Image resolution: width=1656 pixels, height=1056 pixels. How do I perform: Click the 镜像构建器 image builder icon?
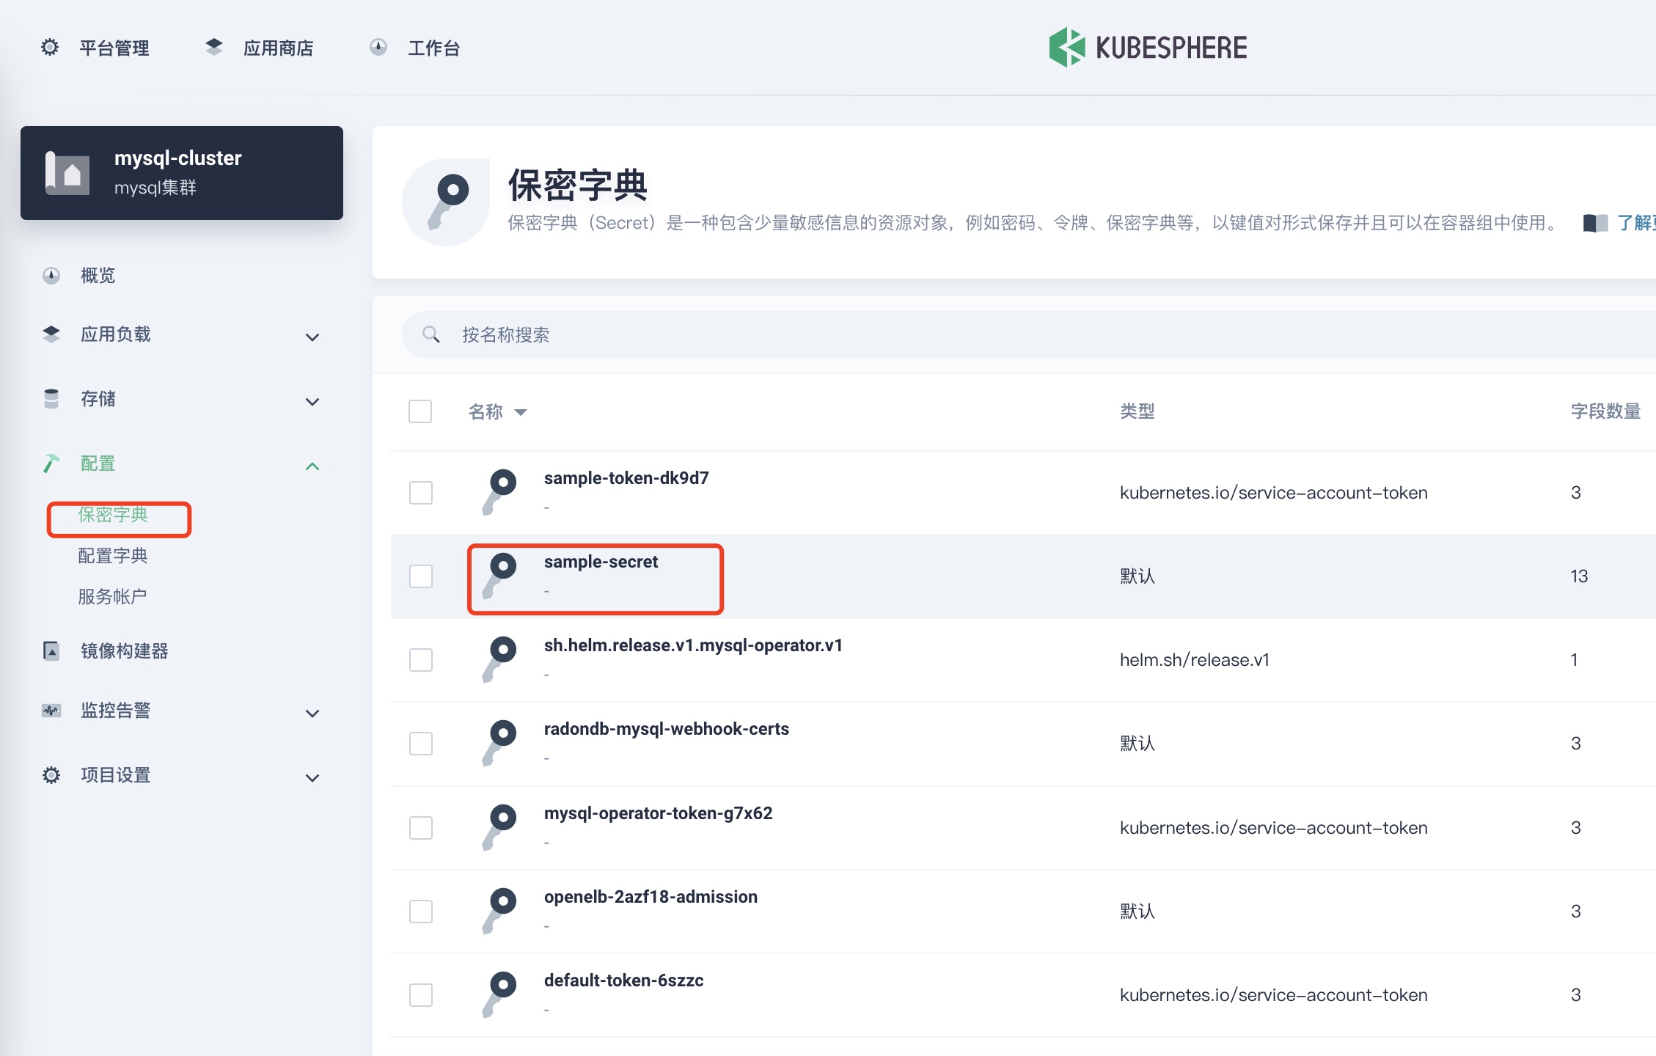point(51,651)
